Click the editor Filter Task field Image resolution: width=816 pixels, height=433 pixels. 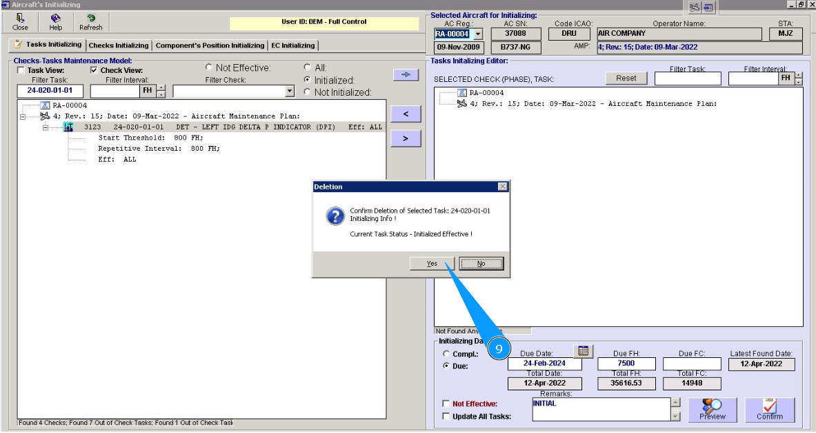(688, 78)
